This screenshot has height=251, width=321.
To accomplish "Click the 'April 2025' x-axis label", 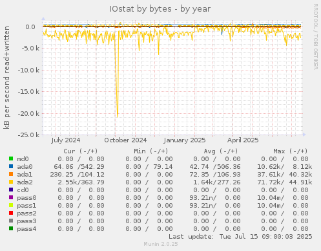I will [x=243, y=140].
